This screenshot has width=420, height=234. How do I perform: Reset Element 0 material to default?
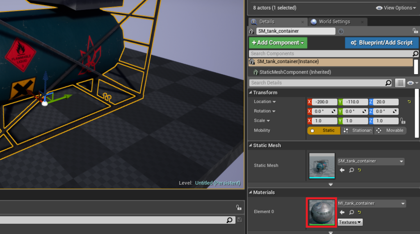[x=359, y=212]
